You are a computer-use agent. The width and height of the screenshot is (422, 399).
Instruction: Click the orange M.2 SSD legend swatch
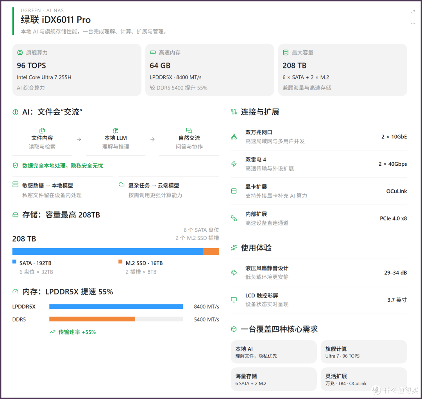tap(120, 262)
